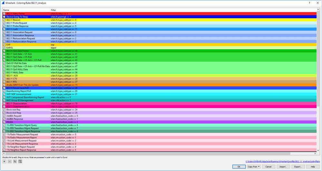The height and width of the screenshot is (171, 322).
Task: Click the filter text wlan.vht.action == 0
Action: (61, 97)
